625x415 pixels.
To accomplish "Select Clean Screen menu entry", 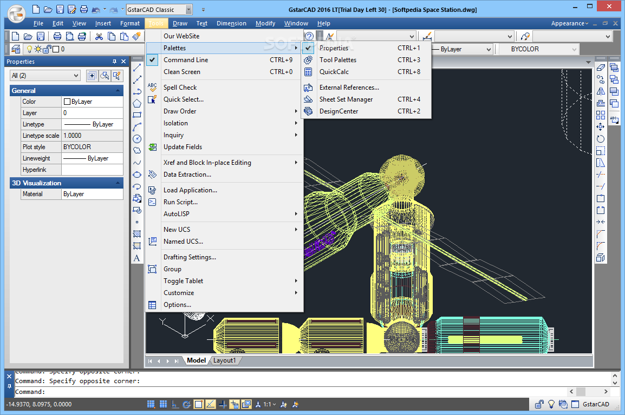I will (x=224, y=72).
